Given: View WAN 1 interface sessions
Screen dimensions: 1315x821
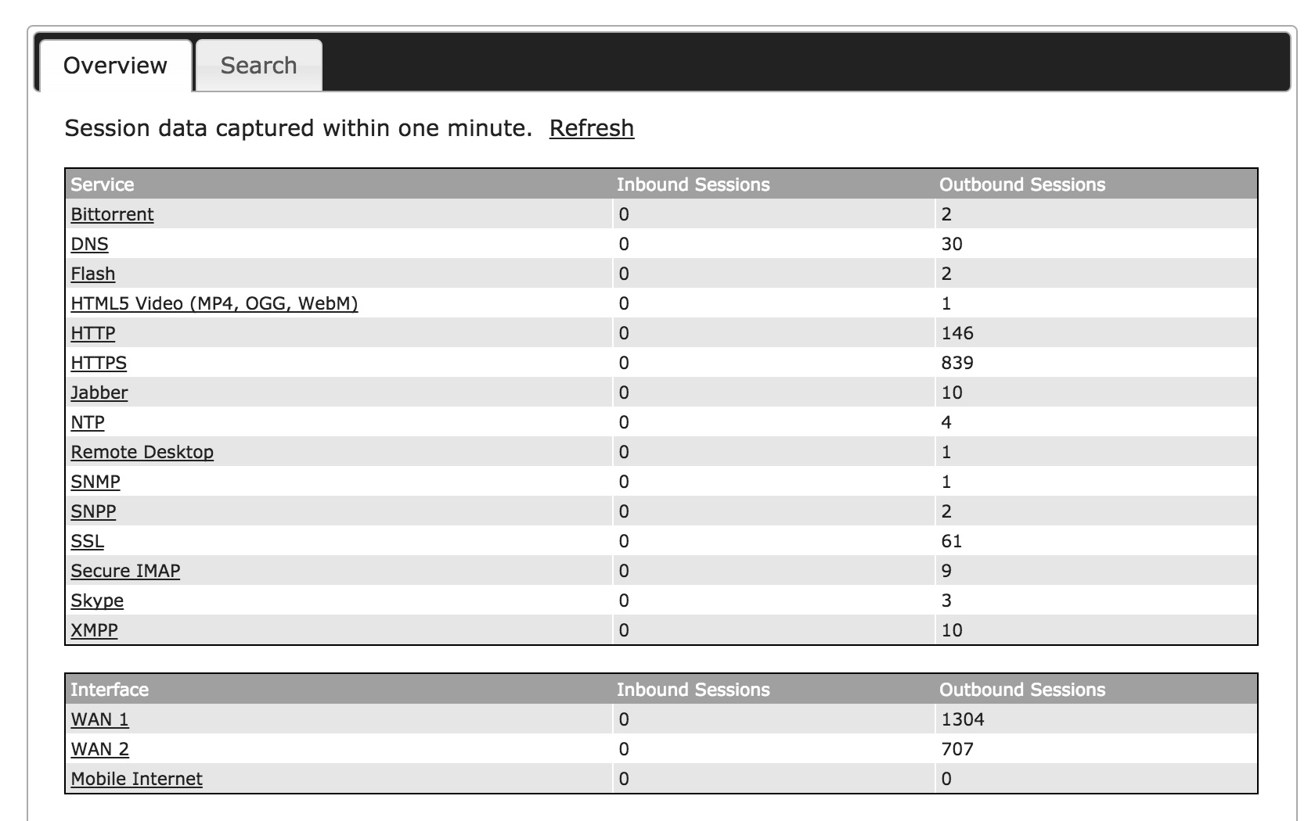Looking at the screenshot, I should click(x=99, y=719).
